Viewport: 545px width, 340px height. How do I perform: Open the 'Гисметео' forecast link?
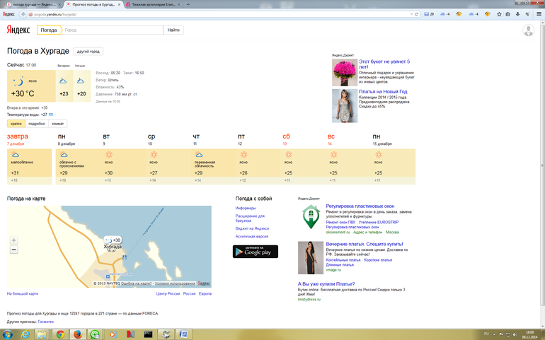coord(46,322)
